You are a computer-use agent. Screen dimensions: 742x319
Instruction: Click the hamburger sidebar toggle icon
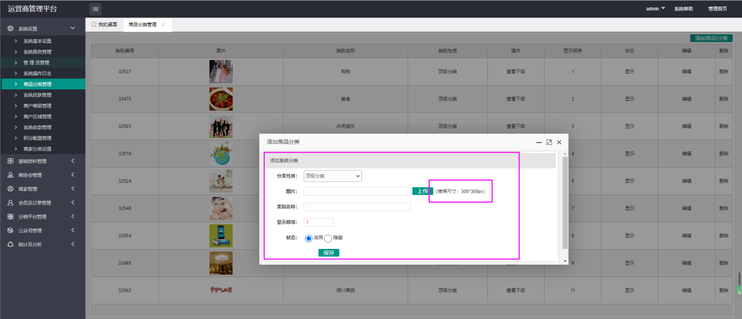pos(95,9)
